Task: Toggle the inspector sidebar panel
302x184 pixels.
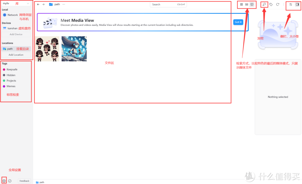Action: pos(297,4)
